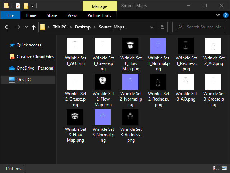Open the File menu
This screenshot has width=230, height=173.
[x=10, y=15]
